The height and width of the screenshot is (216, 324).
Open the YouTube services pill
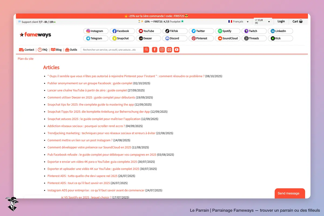pos(148,31)
